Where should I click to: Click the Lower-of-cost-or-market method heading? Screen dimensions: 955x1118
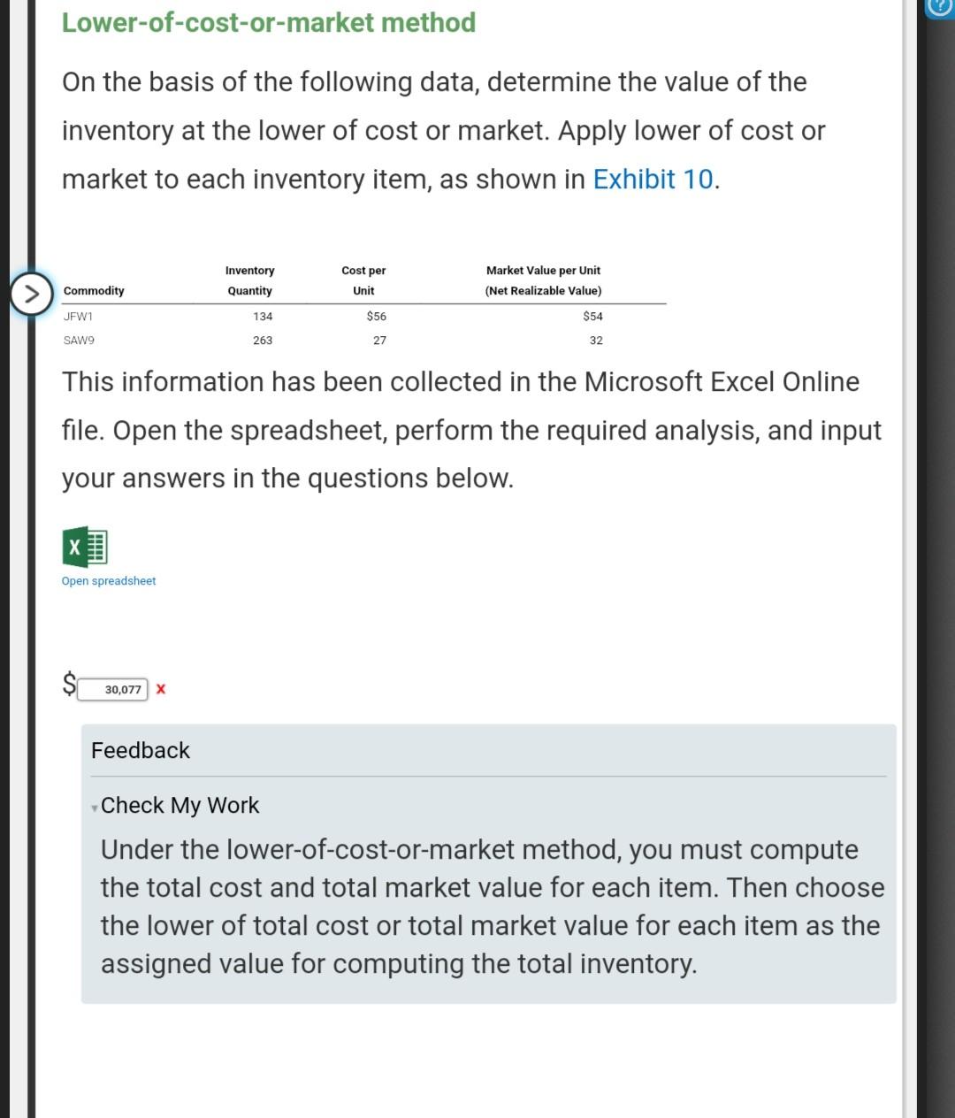coord(268,22)
